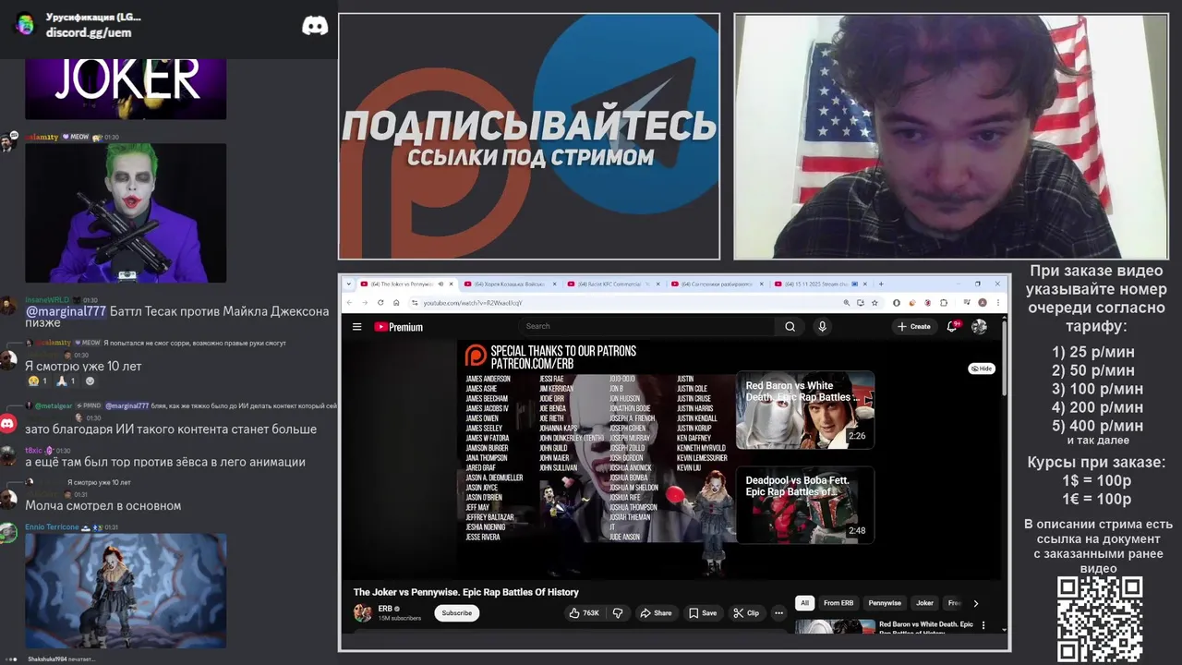Open more actions next to Clip
The height and width of the screenshot is (665, 1182).
[x=778, y=612]
